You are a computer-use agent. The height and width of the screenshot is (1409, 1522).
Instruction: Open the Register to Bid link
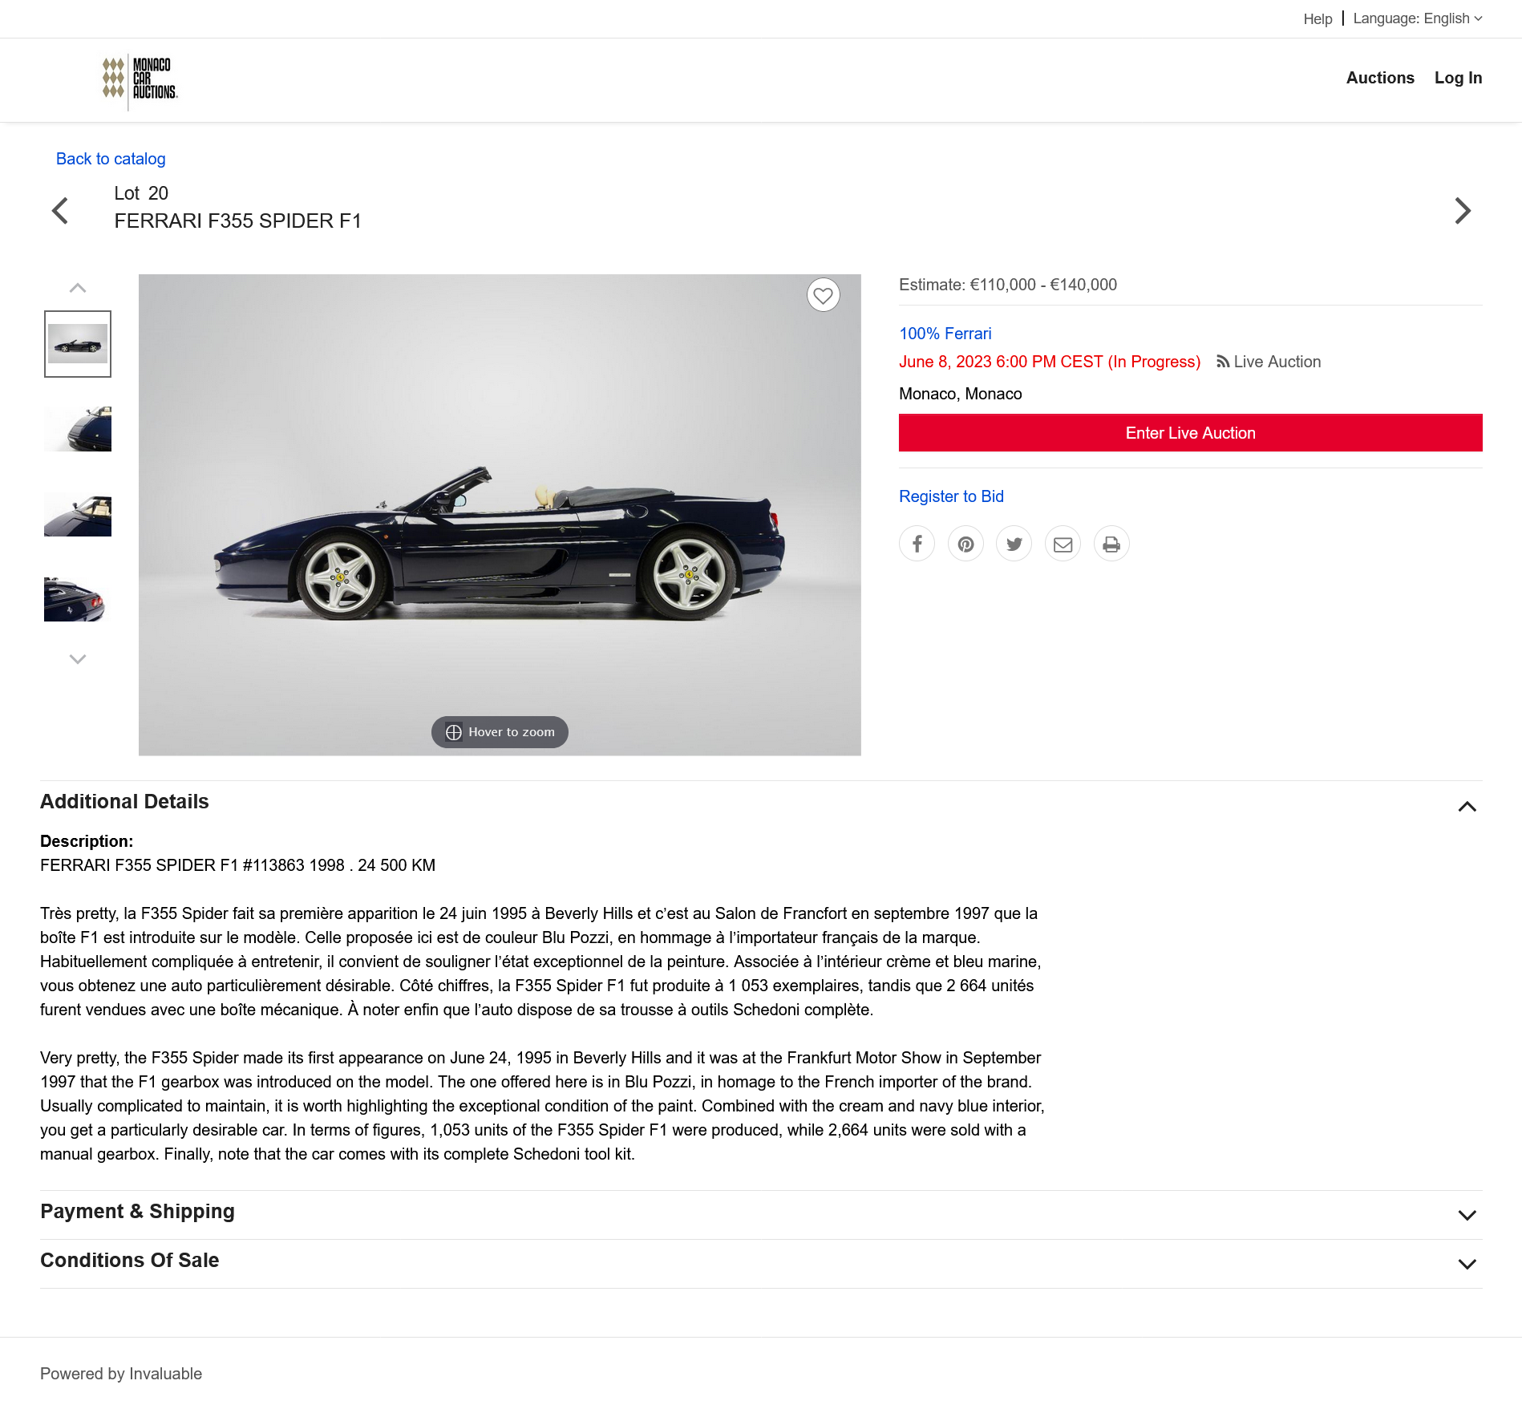pyautogui.click(x=951, y=496)
